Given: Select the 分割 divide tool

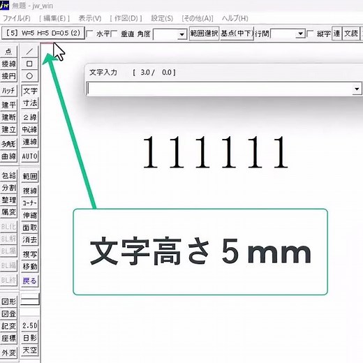Looking at the screenshot, I should 8,188.
